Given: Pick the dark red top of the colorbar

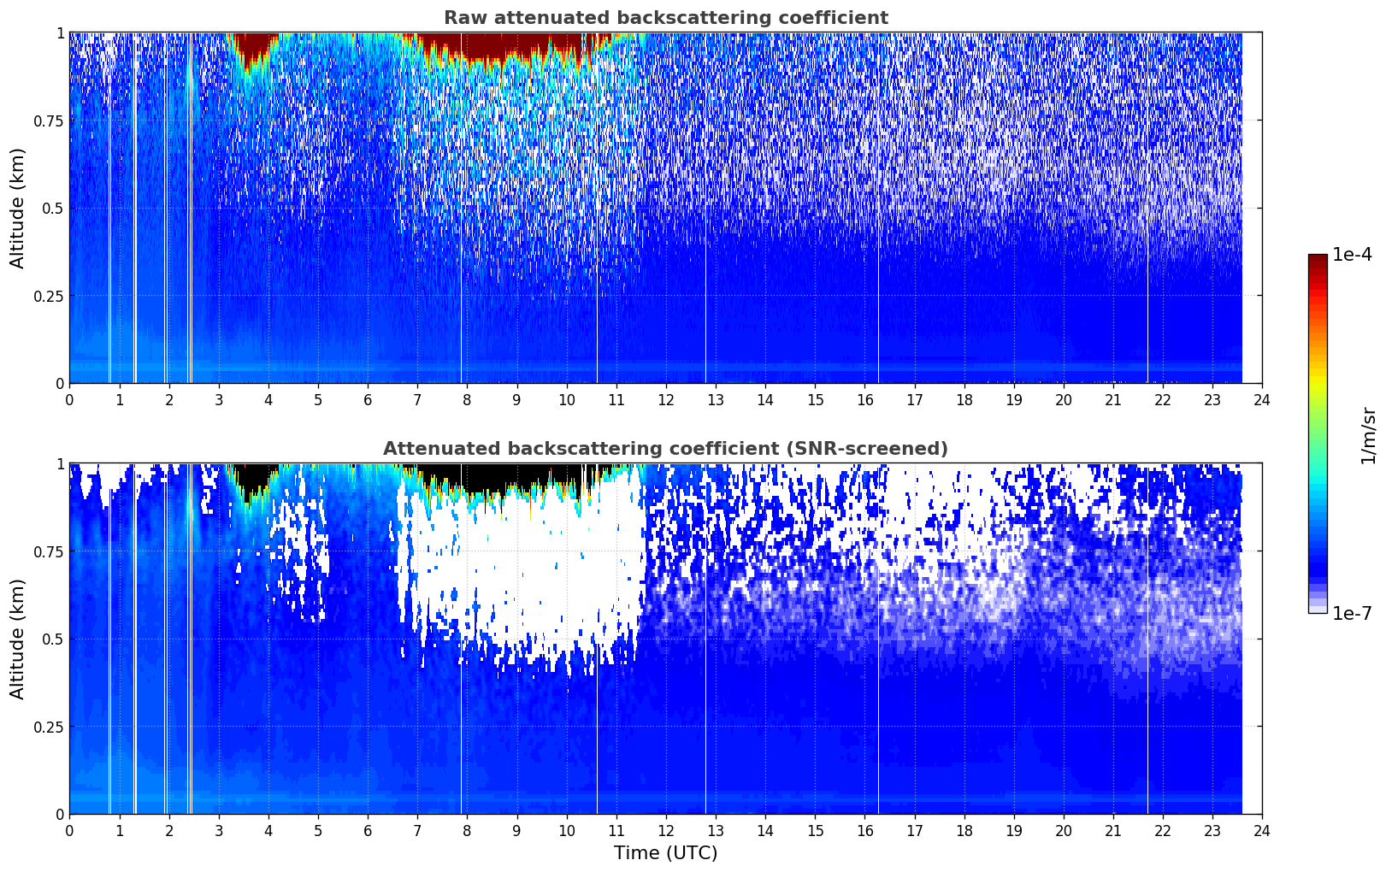Looking at the screenshot, I should point(1318,262).
